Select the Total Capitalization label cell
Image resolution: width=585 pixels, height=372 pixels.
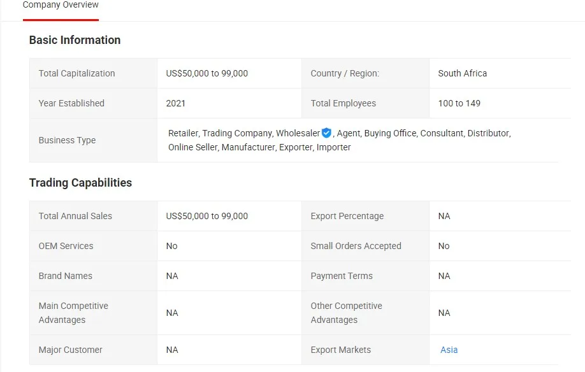point(76,73)
